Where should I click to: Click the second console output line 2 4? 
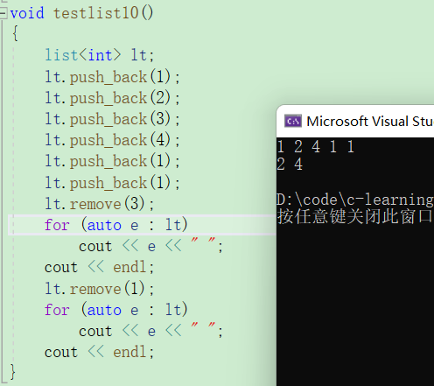[x=290, y=164]
